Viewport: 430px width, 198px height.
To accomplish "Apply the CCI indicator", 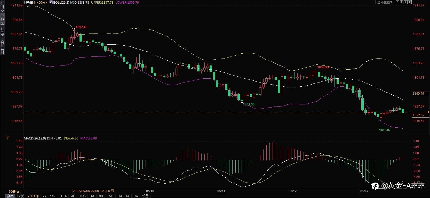I will 92,196.
